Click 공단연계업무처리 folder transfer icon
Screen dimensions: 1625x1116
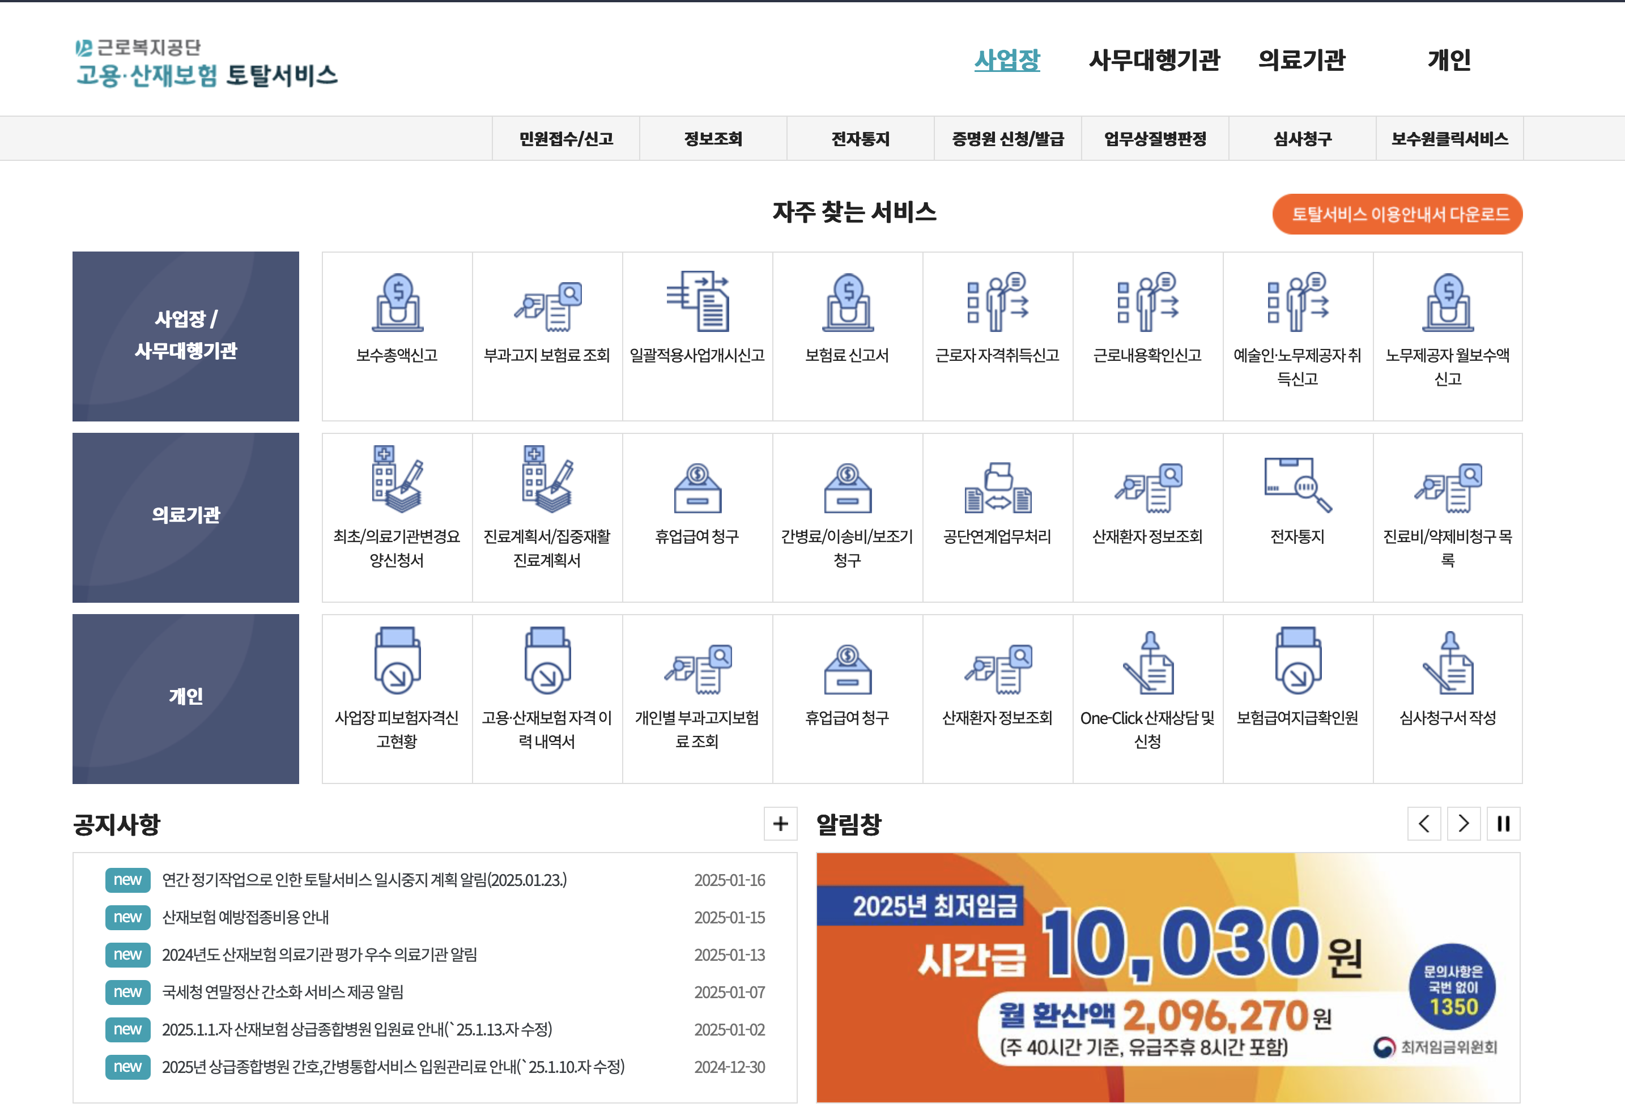click(x=997, y=487)
